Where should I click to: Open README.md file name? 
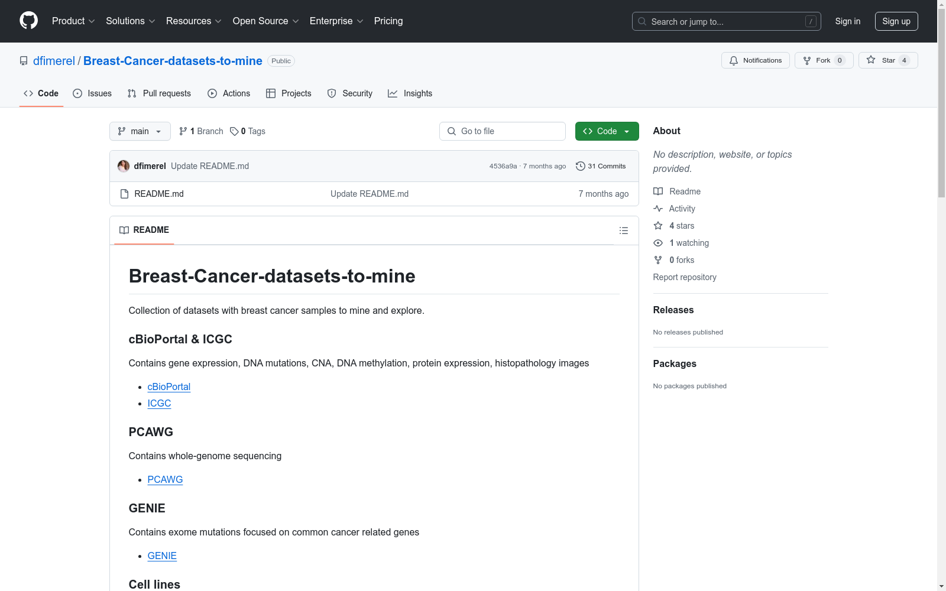(x=159, y=194)
